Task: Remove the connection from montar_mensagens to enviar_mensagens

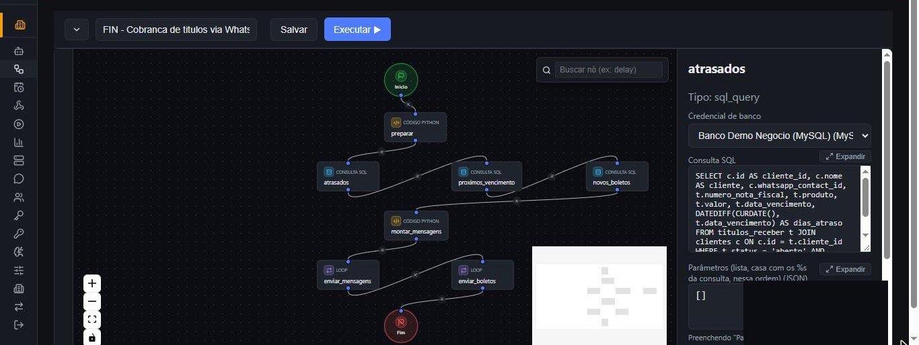Action: coord(381,250)
